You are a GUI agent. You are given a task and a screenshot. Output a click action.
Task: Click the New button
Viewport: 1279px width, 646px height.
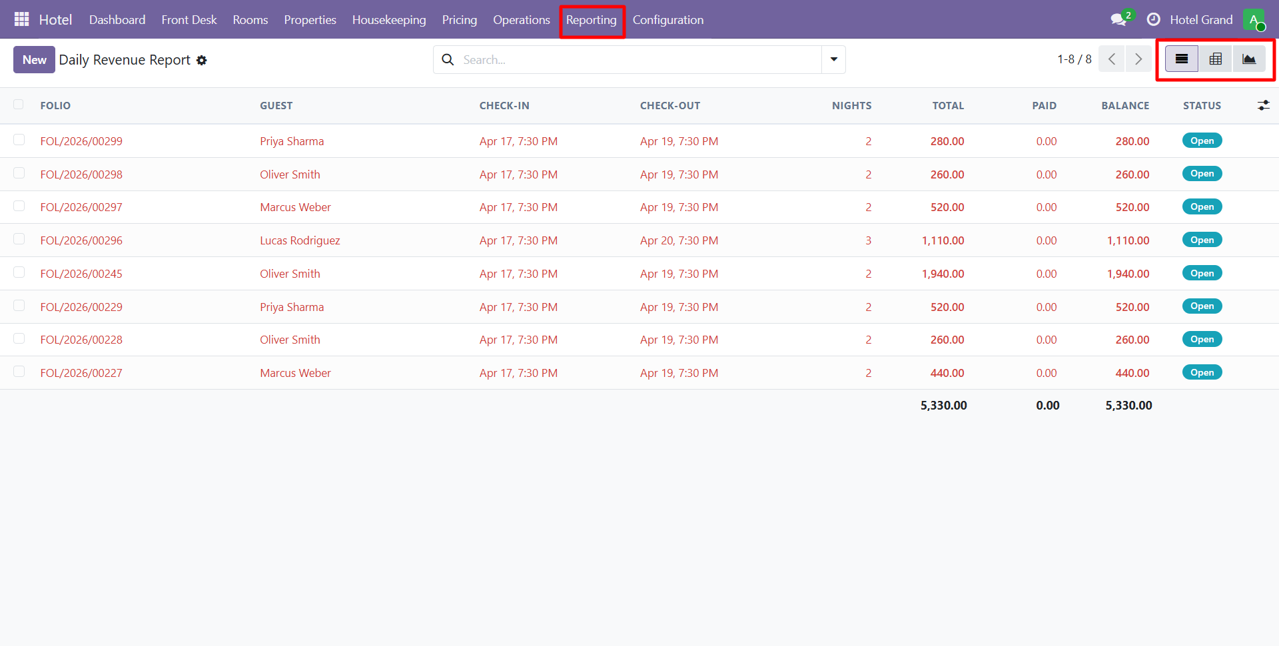coord(33,59)
